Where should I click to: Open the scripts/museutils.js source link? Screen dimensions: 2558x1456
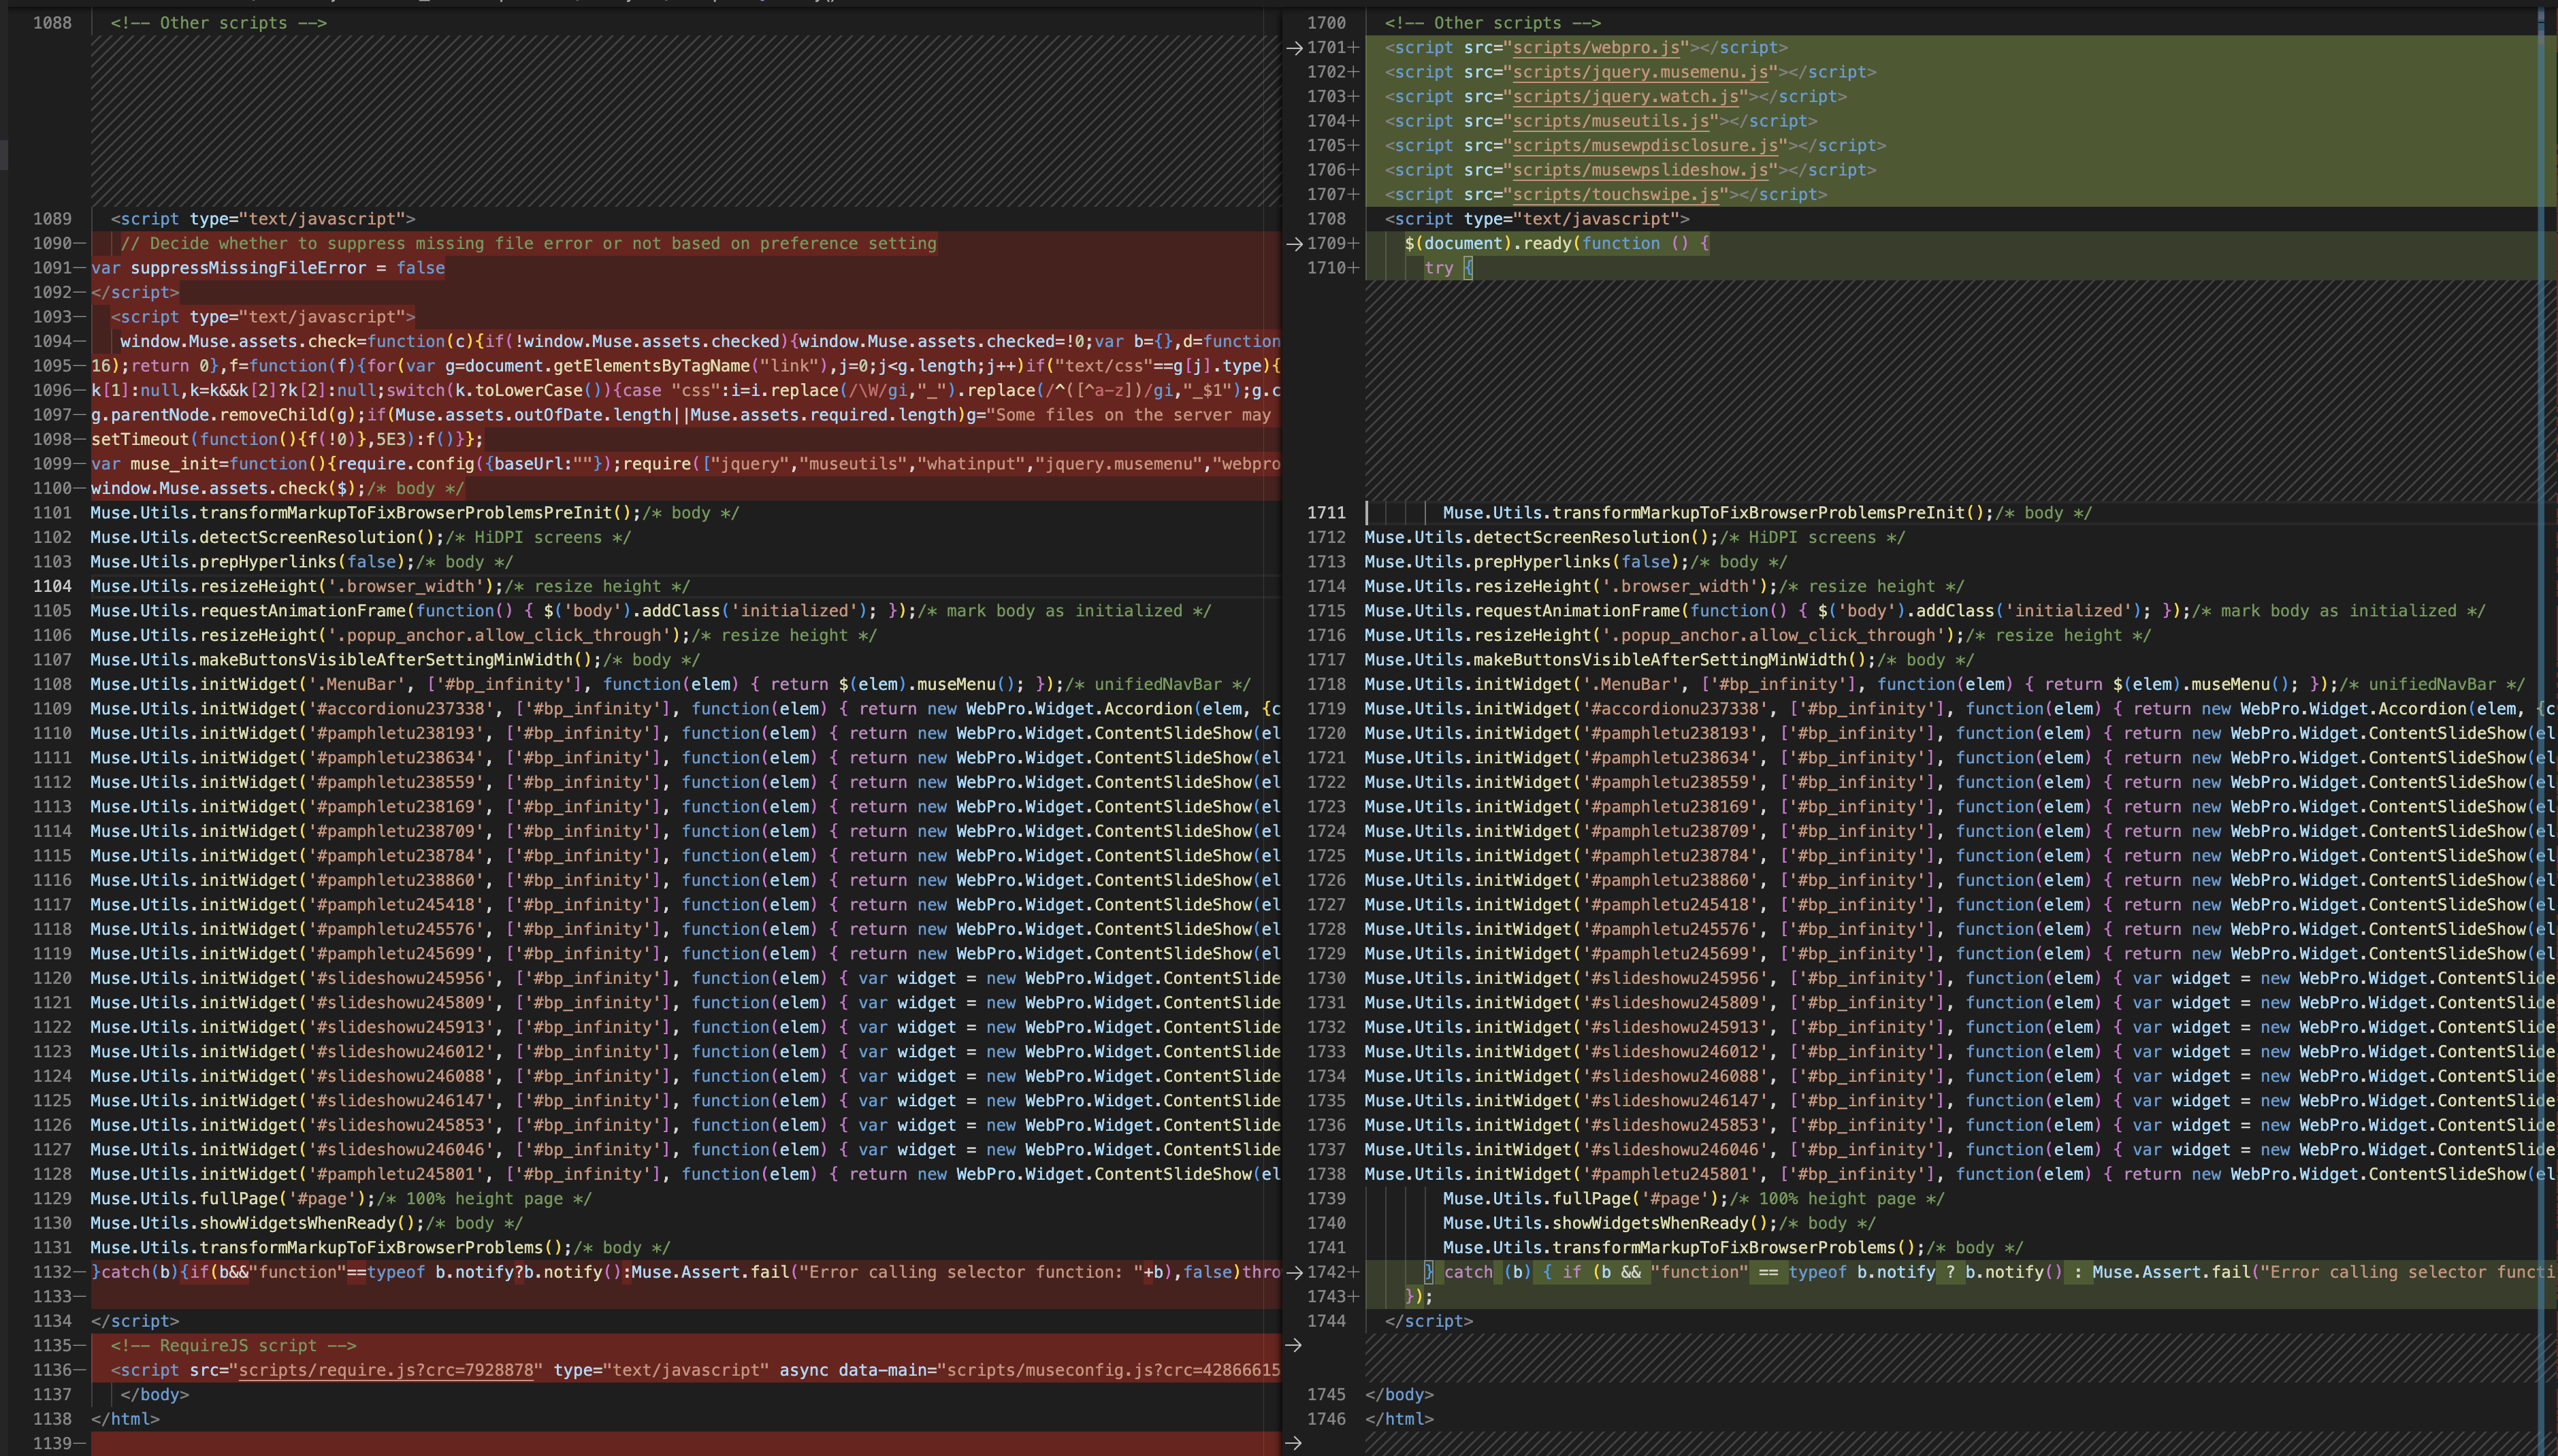pyautogui.click(x=1610, y=121)
